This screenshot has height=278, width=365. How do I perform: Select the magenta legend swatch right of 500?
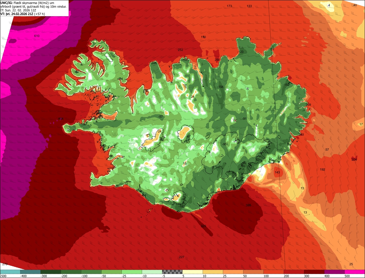click(355, 272)
